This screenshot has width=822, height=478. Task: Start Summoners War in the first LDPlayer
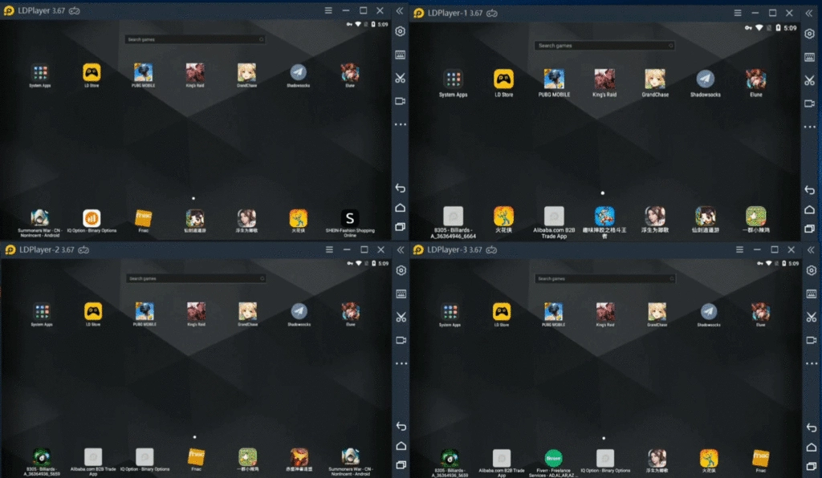40,217
